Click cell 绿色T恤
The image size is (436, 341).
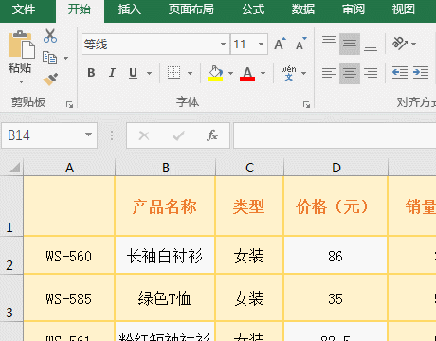[165, 297]
